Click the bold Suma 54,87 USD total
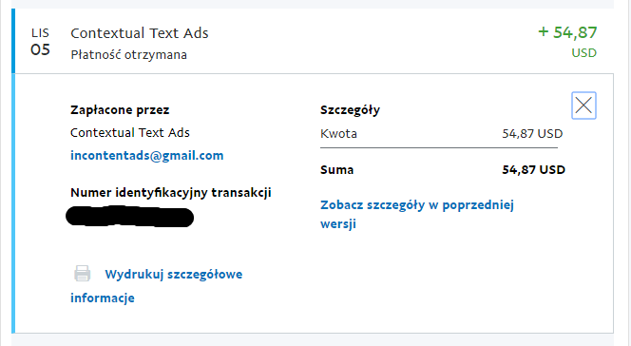This screenshot has height=346, width=631. [533, 170]
